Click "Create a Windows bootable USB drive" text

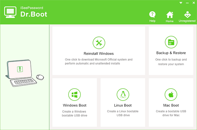coord(75,113)
